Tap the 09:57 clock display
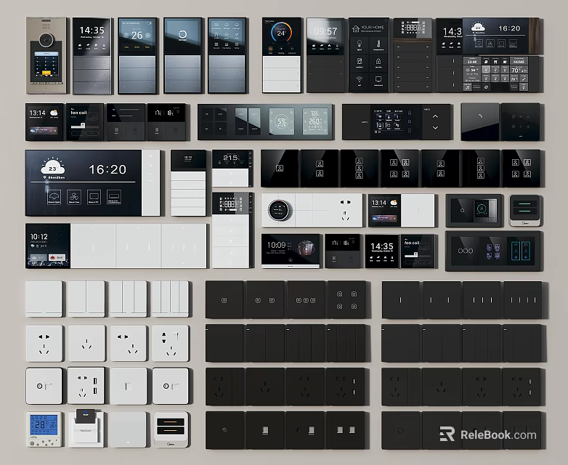This screenshot has width=568, height=465. (325, 31)
